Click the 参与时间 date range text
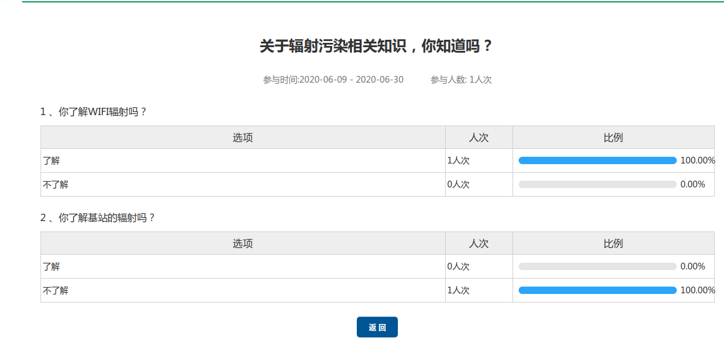This screenshot has width=724, height=346. [333, 80]
